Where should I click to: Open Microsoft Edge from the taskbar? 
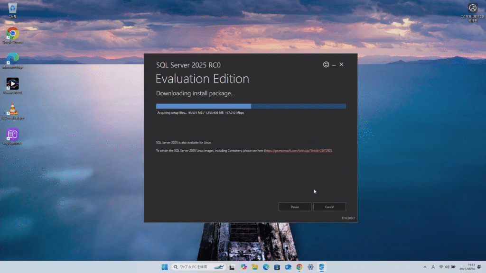[x=266, y=267]
